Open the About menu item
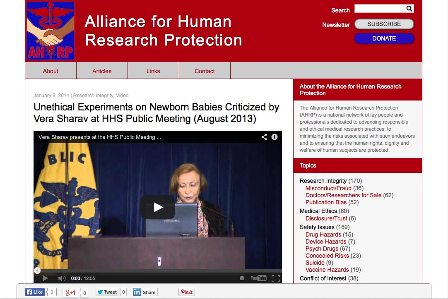 click(51, 71)
